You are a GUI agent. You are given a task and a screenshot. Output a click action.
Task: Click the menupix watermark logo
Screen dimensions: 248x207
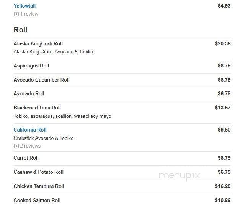pyautogui.click(x=179, y=175)
